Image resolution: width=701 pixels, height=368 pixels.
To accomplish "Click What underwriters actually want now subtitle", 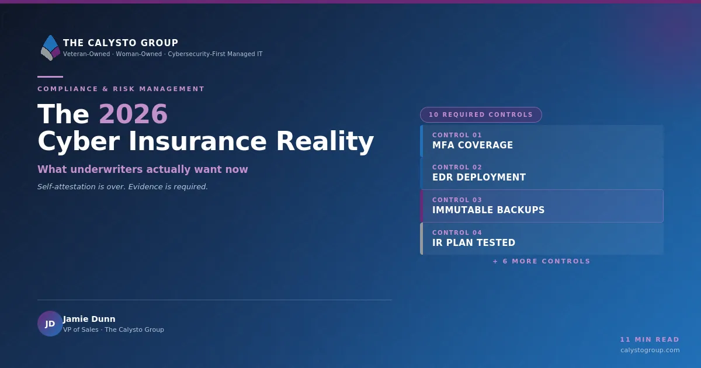I will click(143, 169).
